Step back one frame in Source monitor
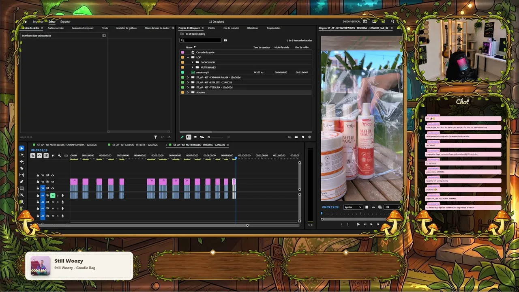The width and height of the screenshot is (519, 292). 365,224
